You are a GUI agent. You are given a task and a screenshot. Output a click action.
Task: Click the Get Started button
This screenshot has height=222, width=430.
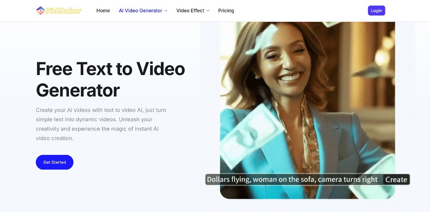tap(55, 162)
